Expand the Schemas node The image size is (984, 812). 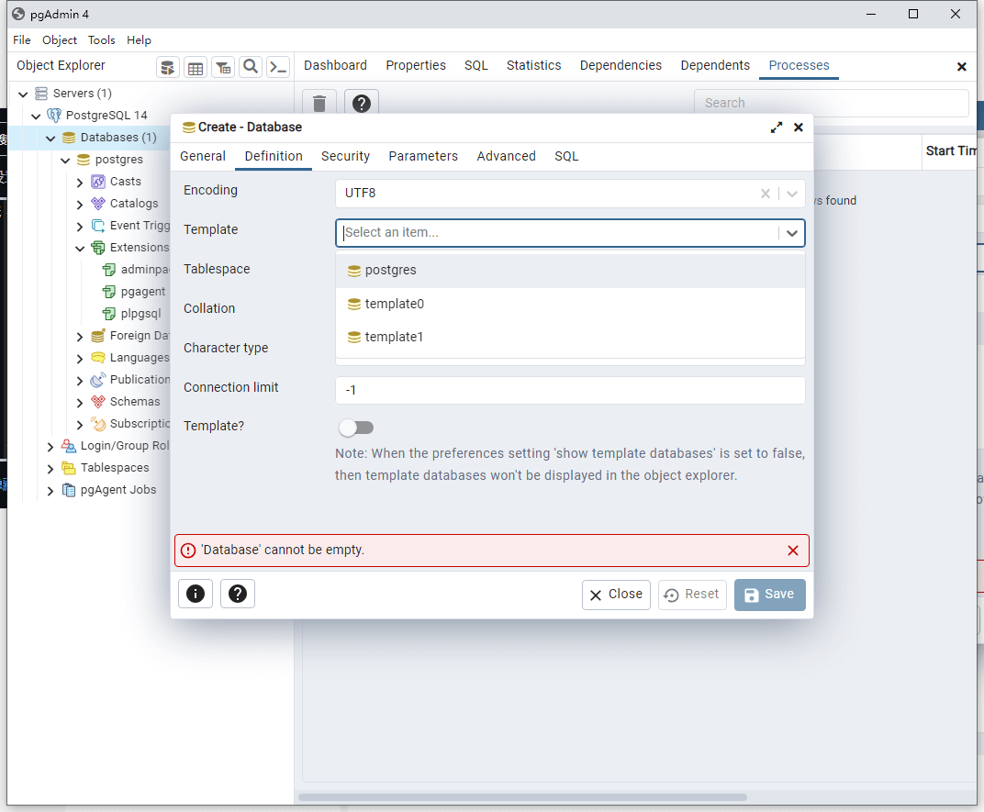click(x=80, y=402)
